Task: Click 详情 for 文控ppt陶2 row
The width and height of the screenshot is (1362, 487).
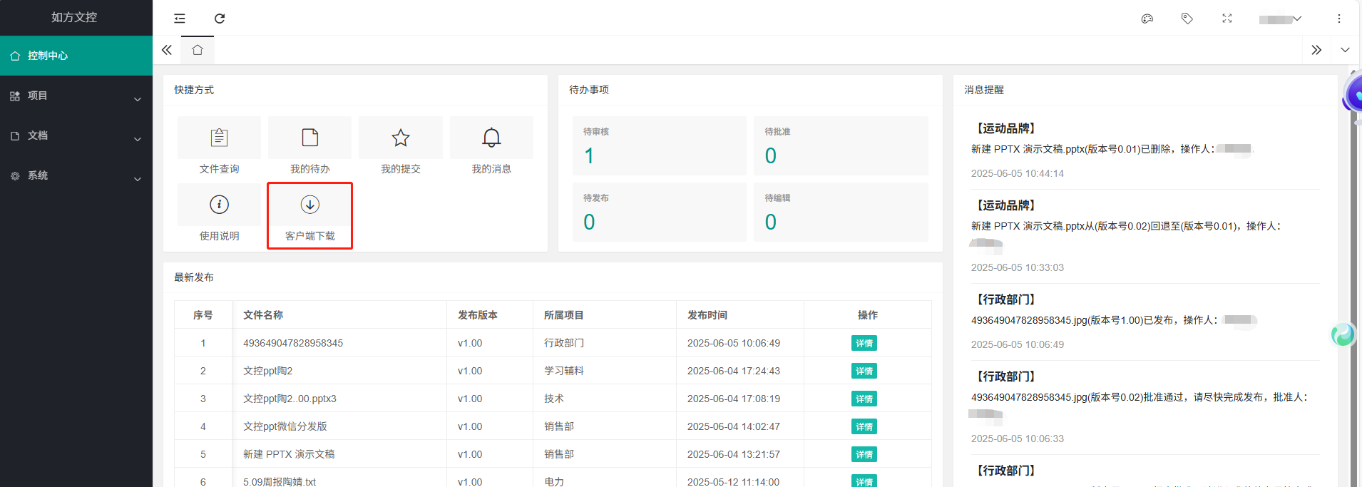Action: (864, 371)
